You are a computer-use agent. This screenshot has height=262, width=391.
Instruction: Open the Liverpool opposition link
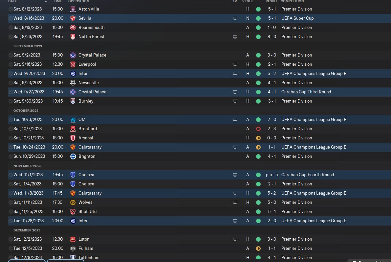(x=87, y=64)
